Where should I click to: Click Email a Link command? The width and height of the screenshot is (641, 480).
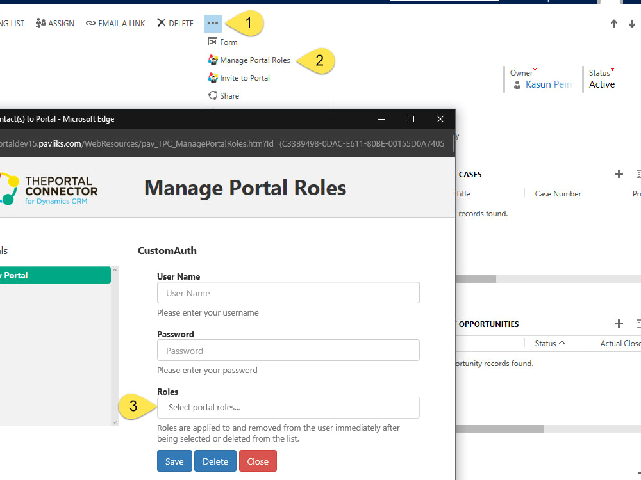[x=115, y=23]
